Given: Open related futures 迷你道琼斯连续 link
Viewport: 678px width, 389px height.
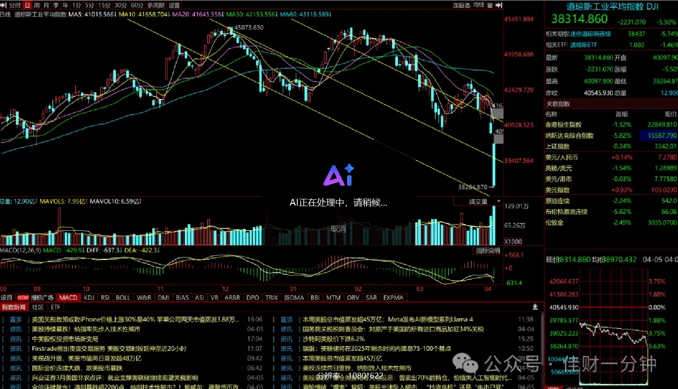Looking at the screenshot, I should coord(591,34).
